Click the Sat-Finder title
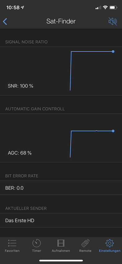 [x=61, y=21]
